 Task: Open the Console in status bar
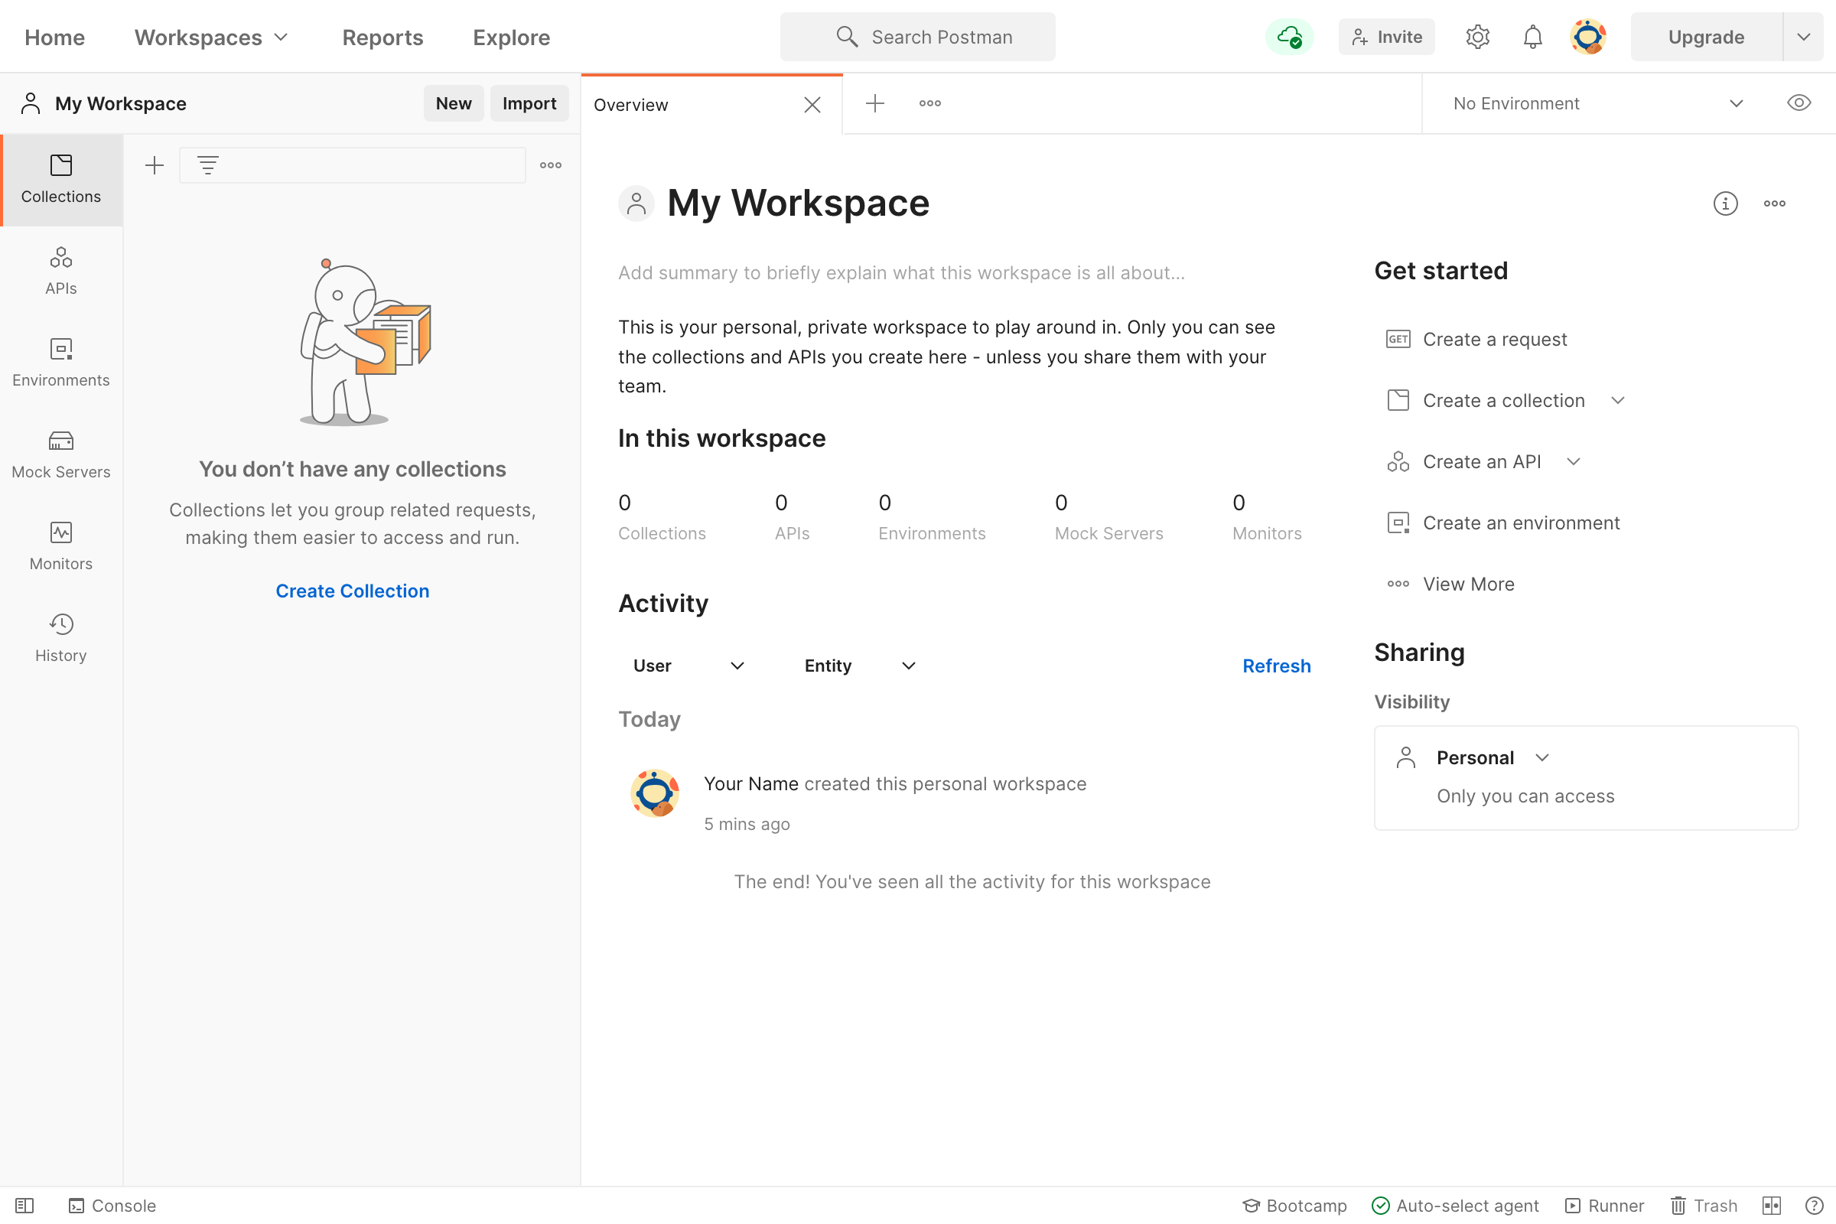tap(112, 1206)
